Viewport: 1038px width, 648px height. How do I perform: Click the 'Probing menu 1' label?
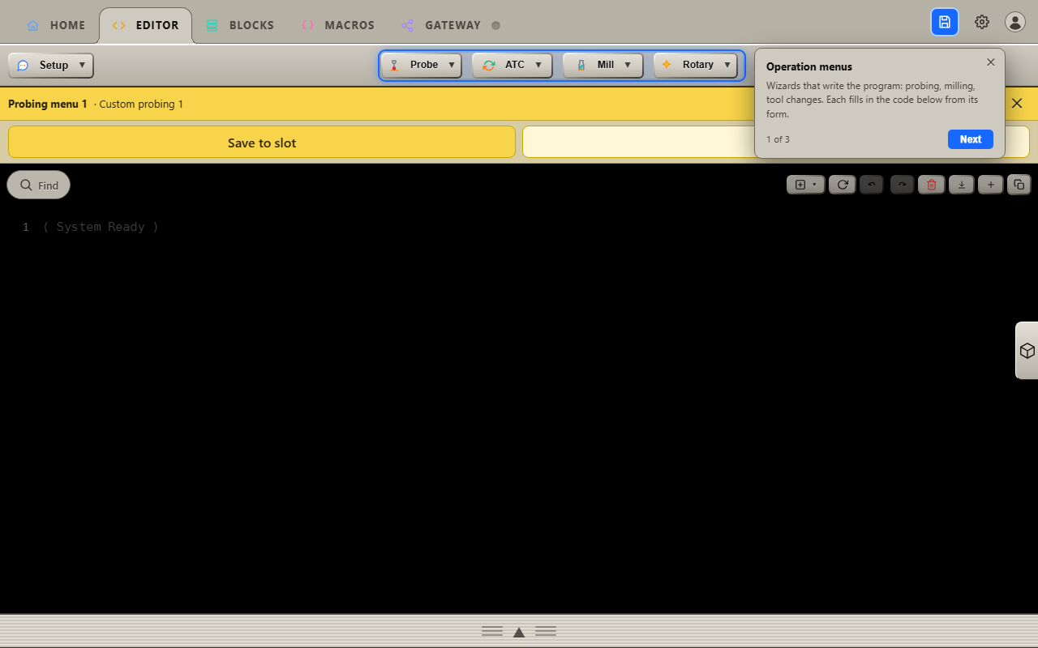(48, 104)
